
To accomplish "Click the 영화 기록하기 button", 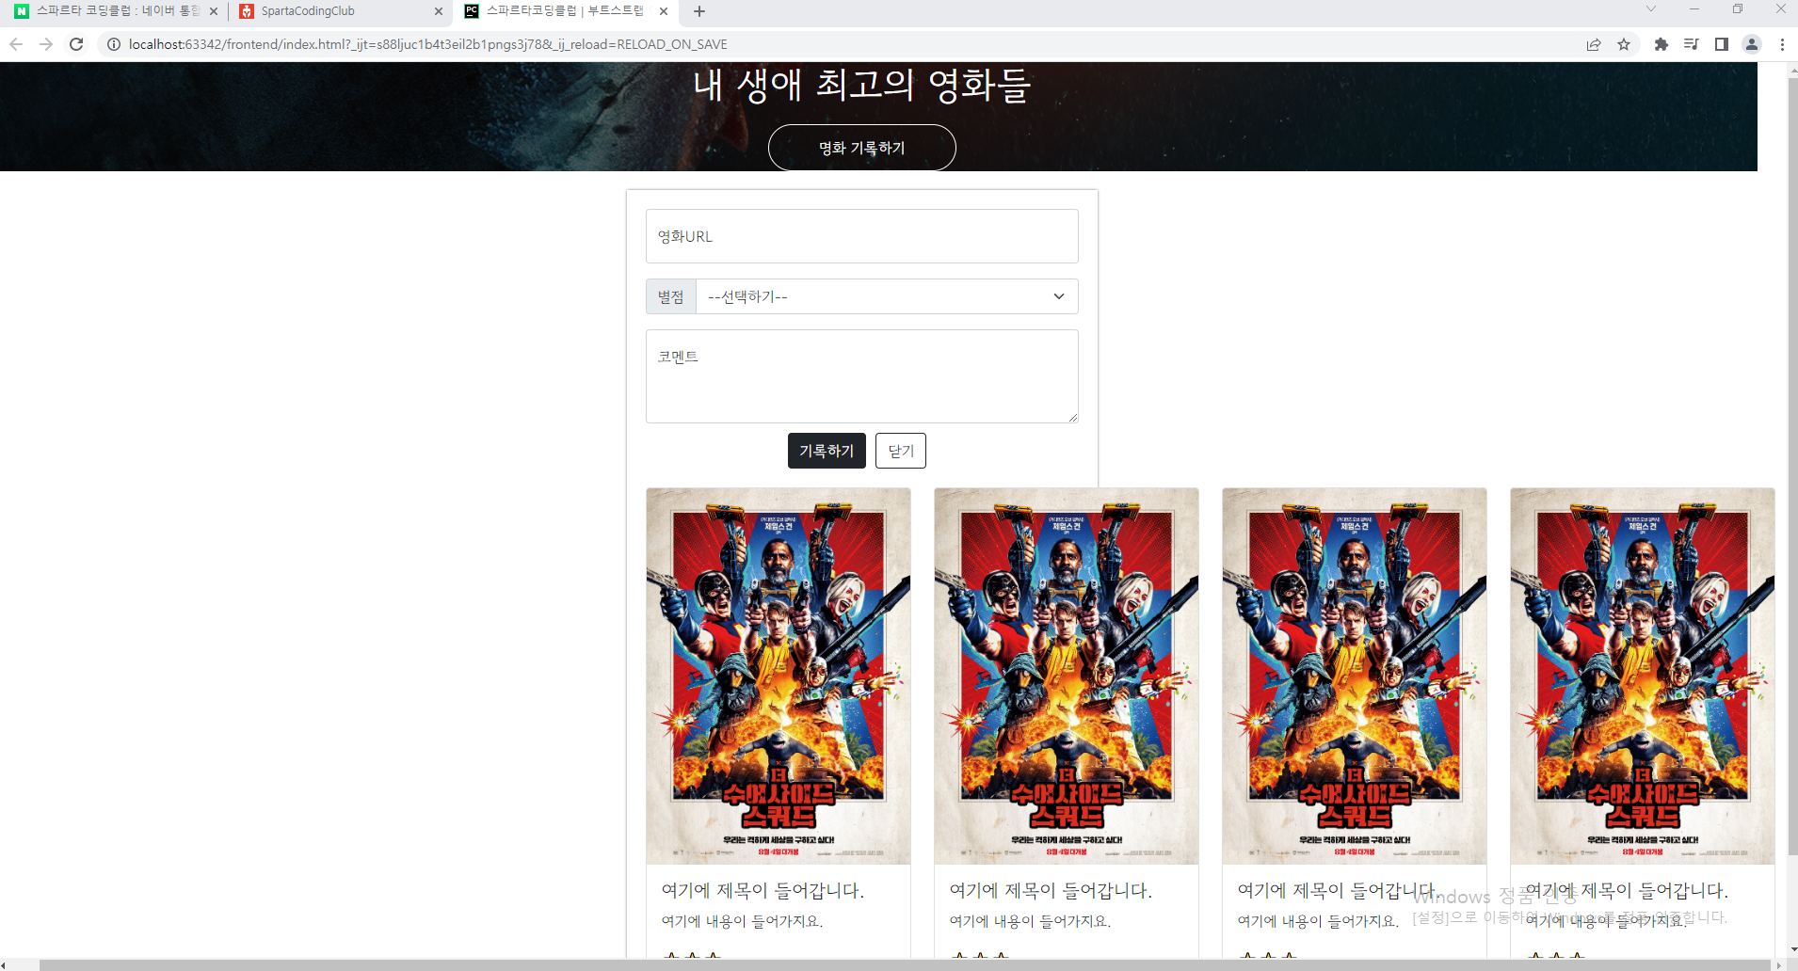I will click(x=862, y=148).
